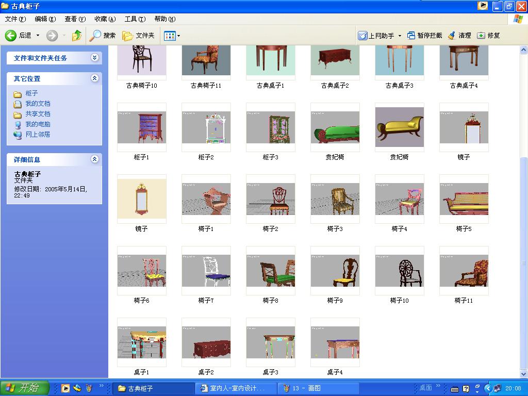Select the 椅子10 thumbnail

coord(400,271)
